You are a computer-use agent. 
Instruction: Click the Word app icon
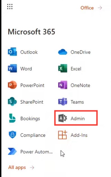[12, 68]
